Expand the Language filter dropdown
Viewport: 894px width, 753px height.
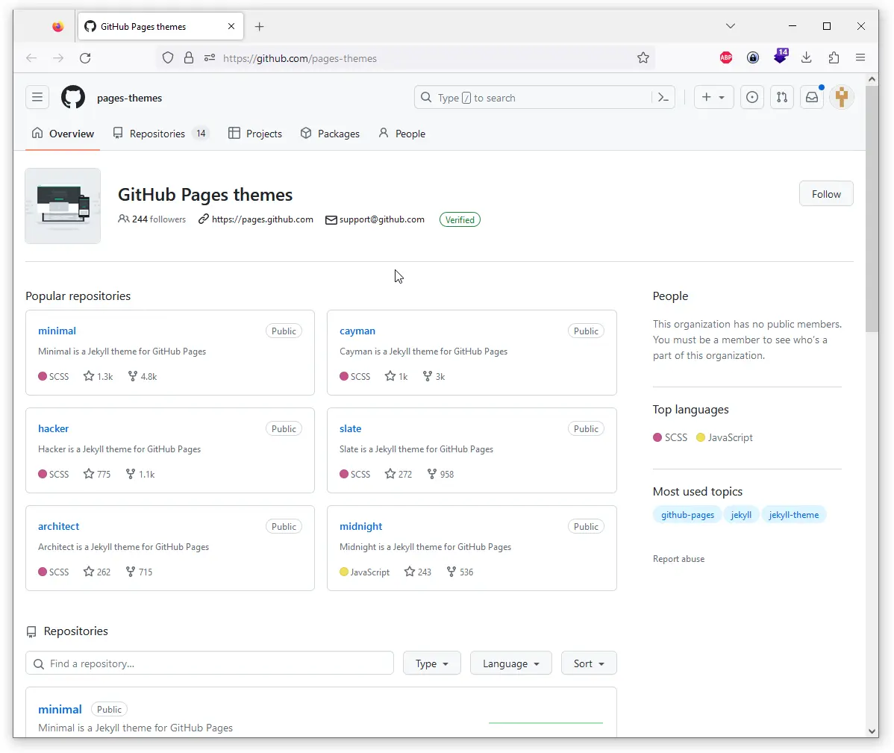(510, 663)
